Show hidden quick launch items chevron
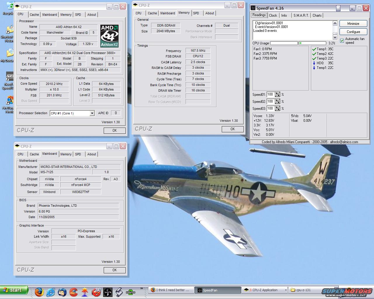The image size is (374, 299). 142,288
